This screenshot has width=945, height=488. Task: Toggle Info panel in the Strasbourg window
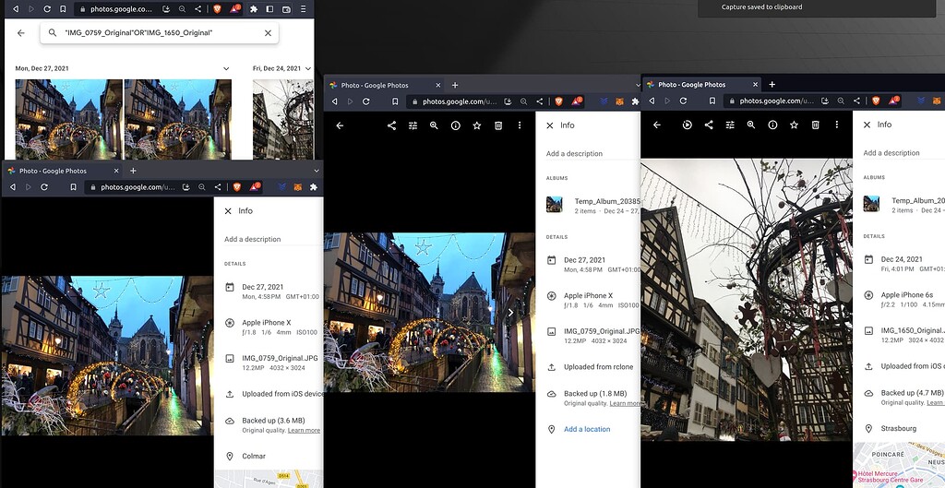point(772,125)
